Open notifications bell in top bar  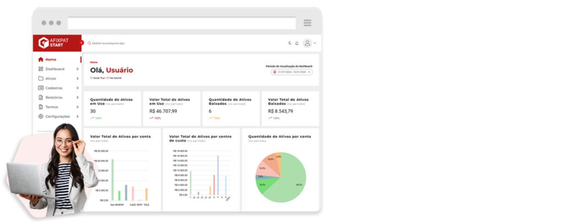[297, 43]
